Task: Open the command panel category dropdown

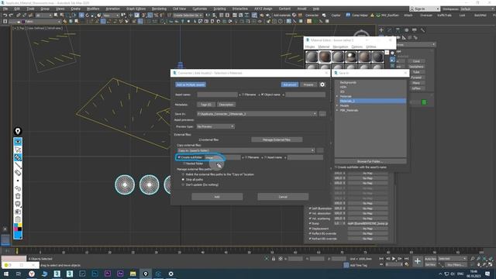Action: tap(415, 45)
